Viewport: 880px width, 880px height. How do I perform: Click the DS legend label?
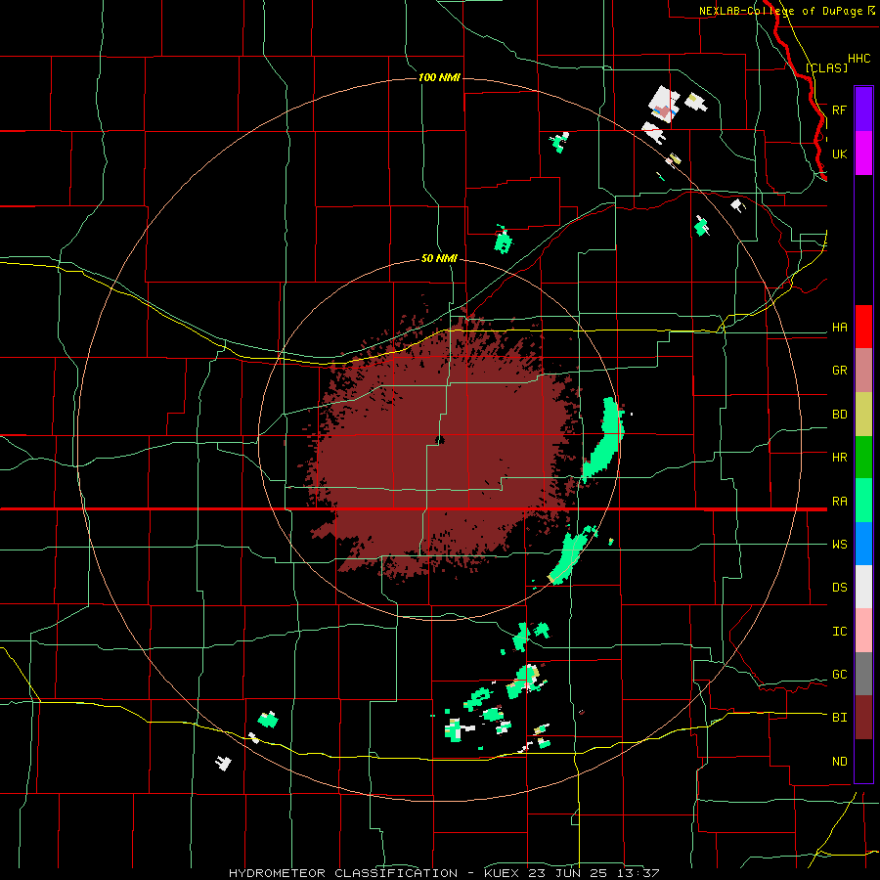(839, 588)
